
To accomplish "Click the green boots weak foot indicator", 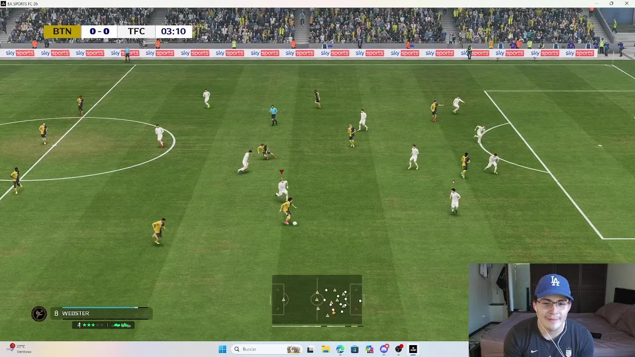I will pos(122,325).
